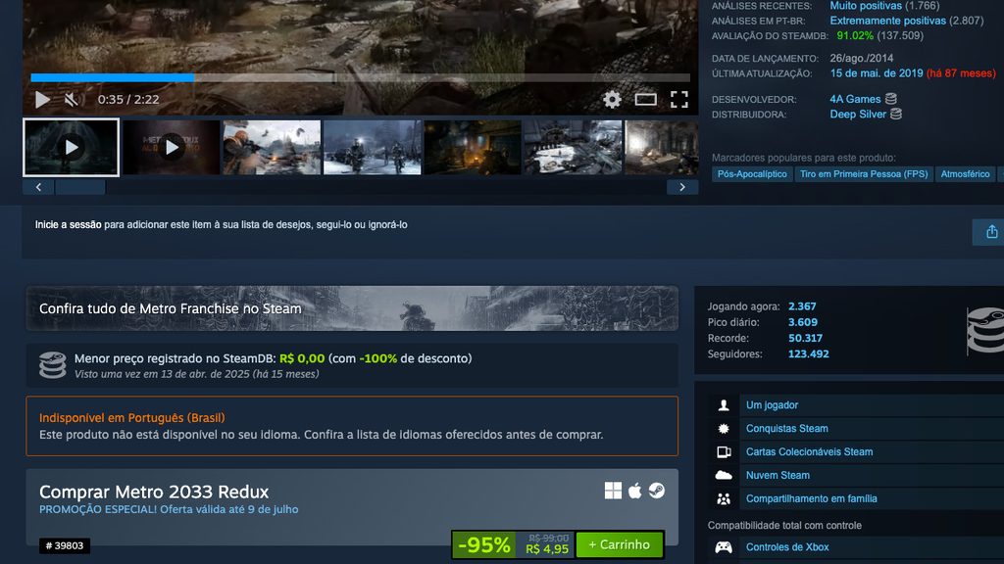
Task: Seek along the video progress bar
Action: tap(361, 78)
